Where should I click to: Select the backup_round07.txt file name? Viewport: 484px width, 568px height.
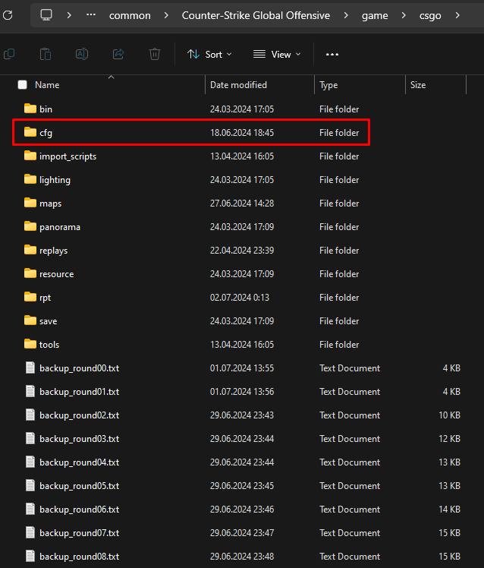[80, 533]
